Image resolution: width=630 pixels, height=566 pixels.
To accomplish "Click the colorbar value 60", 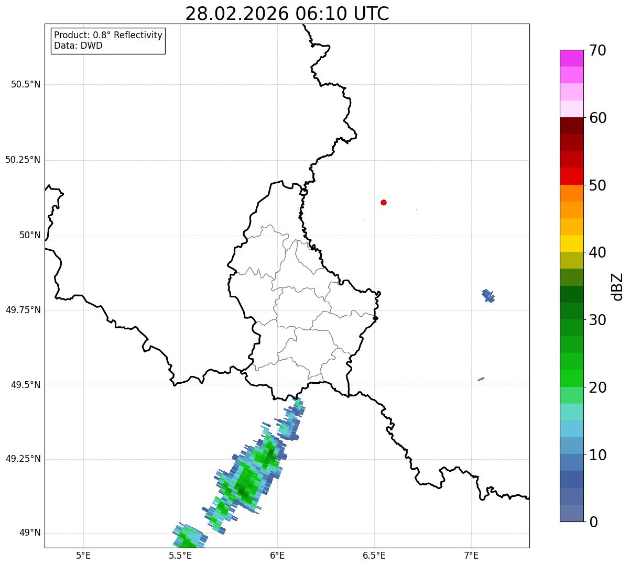I will (x=598, y=118).
